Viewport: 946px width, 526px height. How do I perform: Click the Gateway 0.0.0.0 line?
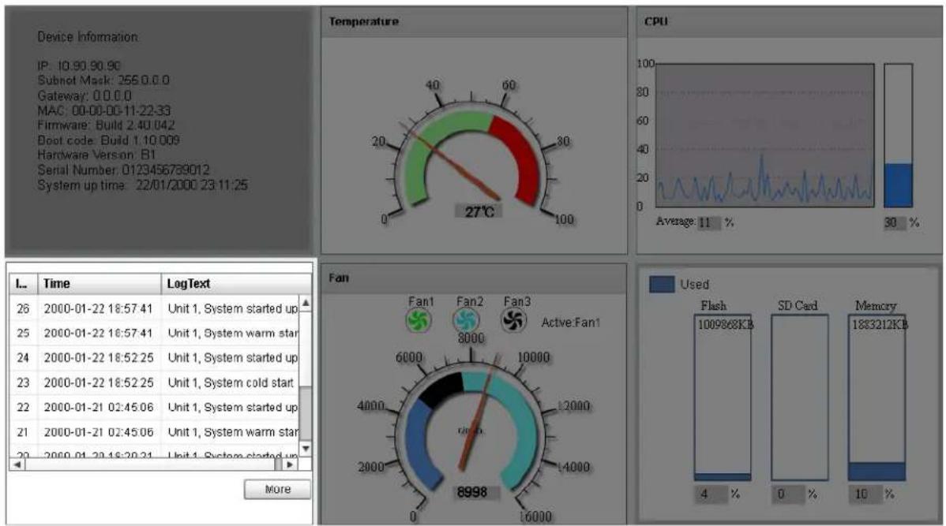(84, 95)
